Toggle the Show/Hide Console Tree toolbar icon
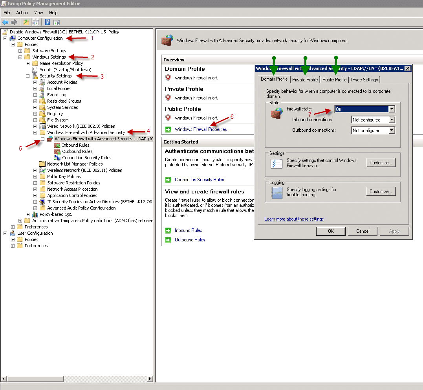Screen dimensions: 423x390 point(35,22)
